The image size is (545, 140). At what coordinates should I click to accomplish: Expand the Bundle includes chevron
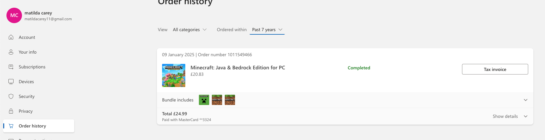coord(526,100)
